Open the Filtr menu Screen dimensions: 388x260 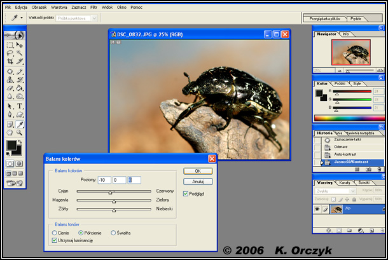[95, 6]
